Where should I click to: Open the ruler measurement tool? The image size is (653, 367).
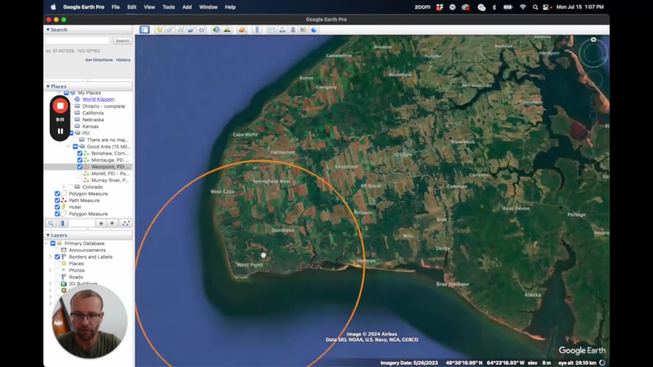point(257,30)
